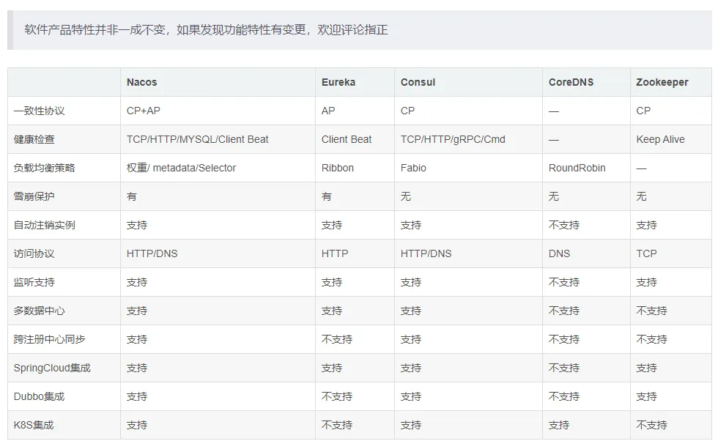Click Consul HTTP/DNS cell
This screenshot has height=441, width=718.
pyautogui.click(x=426, y=253)
